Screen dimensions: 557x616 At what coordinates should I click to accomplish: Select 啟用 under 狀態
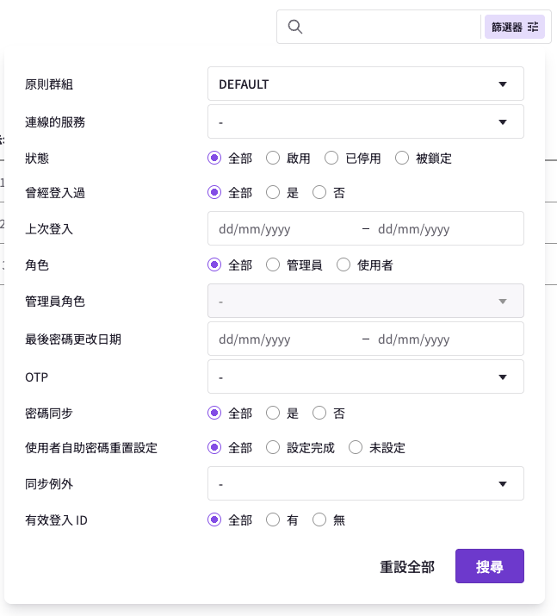273,159
